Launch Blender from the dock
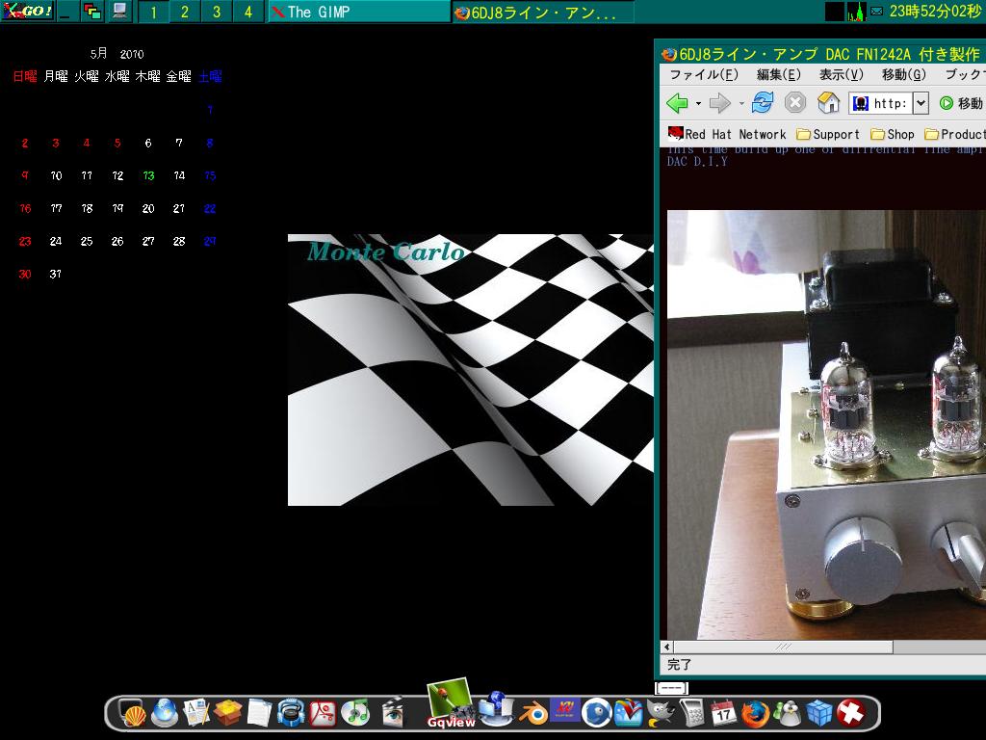The height and width of the screenshot is (740, 986). [x=530, y=713]
